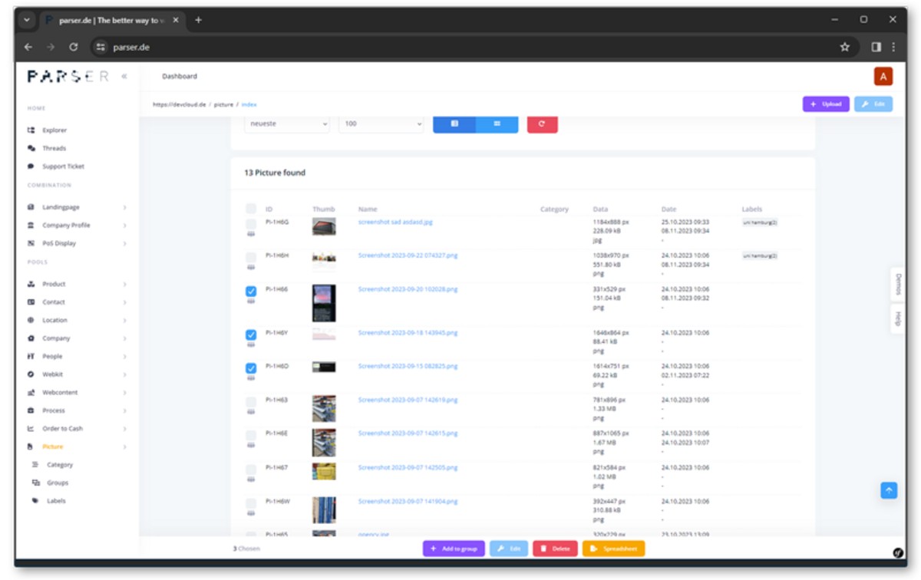Open the "100" items-per-page dropdown
Screen dimensions: 921x580
coord(381,123)
